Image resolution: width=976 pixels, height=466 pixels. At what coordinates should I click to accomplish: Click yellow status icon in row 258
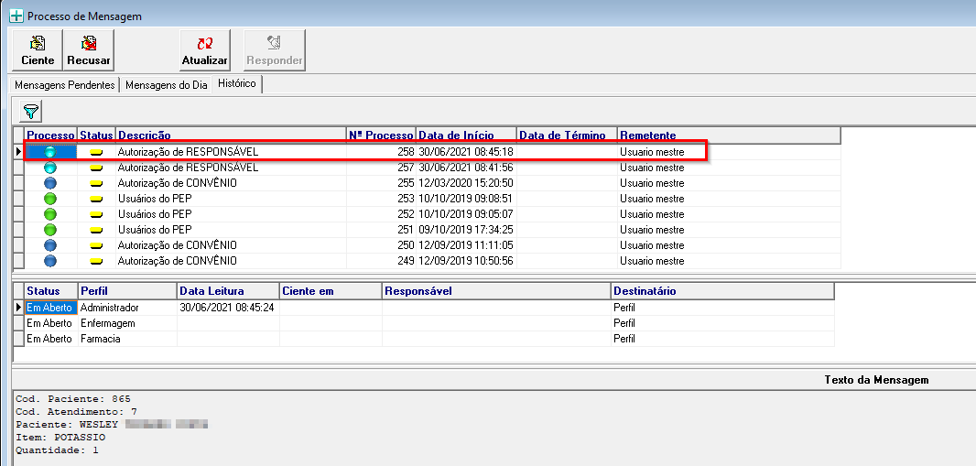[96, 152]
